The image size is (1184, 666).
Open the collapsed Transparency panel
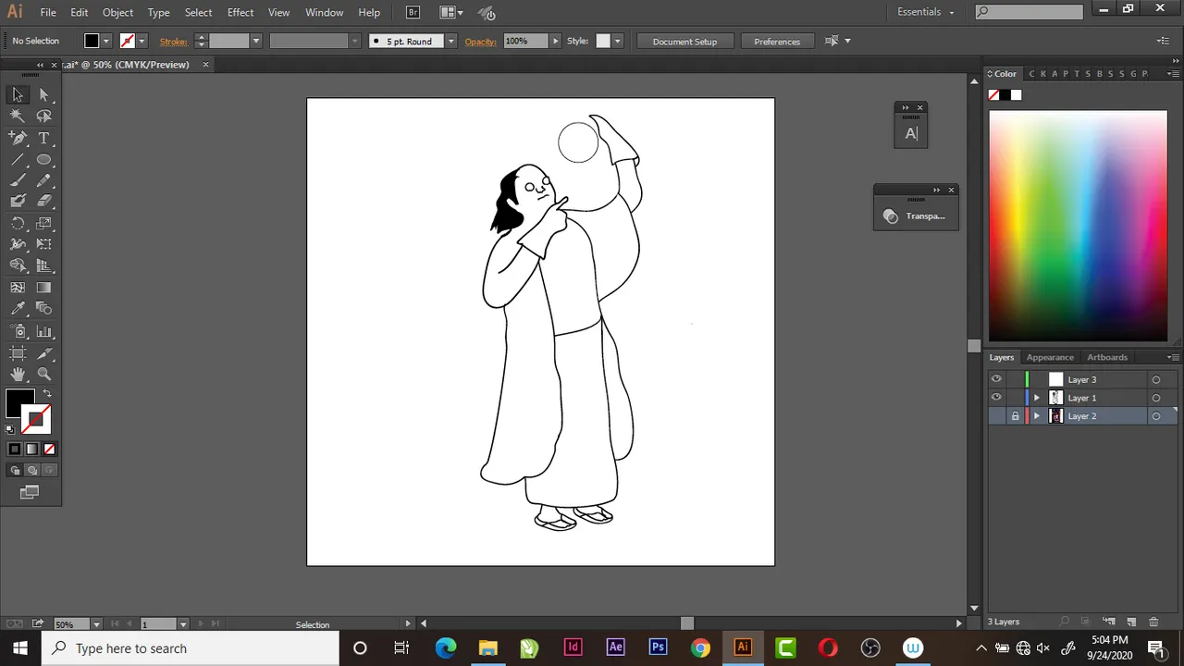(x=915, y=216)
